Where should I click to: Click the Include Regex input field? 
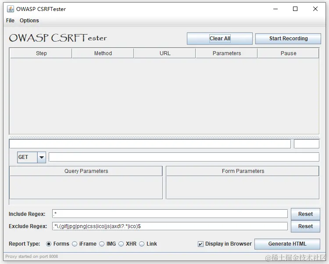[x=170, y=214]
